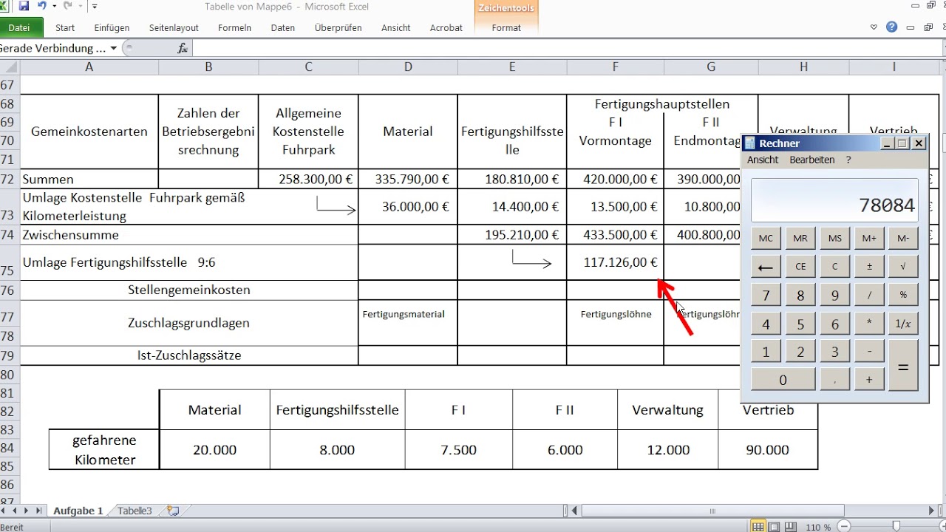This screenshot has height=532, width=946.
Task: Click the ± sign toggle button
Action: 869,267
